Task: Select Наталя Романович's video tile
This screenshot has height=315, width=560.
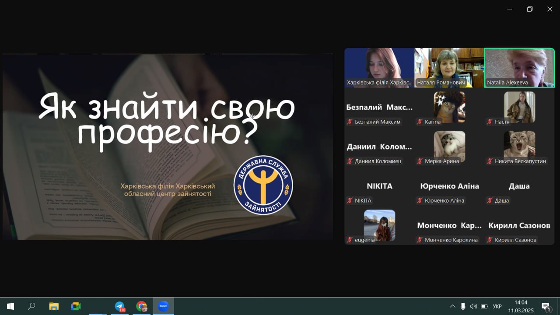Action: (449, 67)
